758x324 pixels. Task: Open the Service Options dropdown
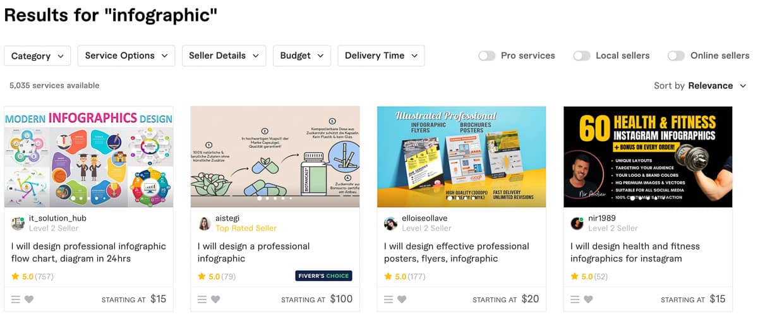point(126,56)
